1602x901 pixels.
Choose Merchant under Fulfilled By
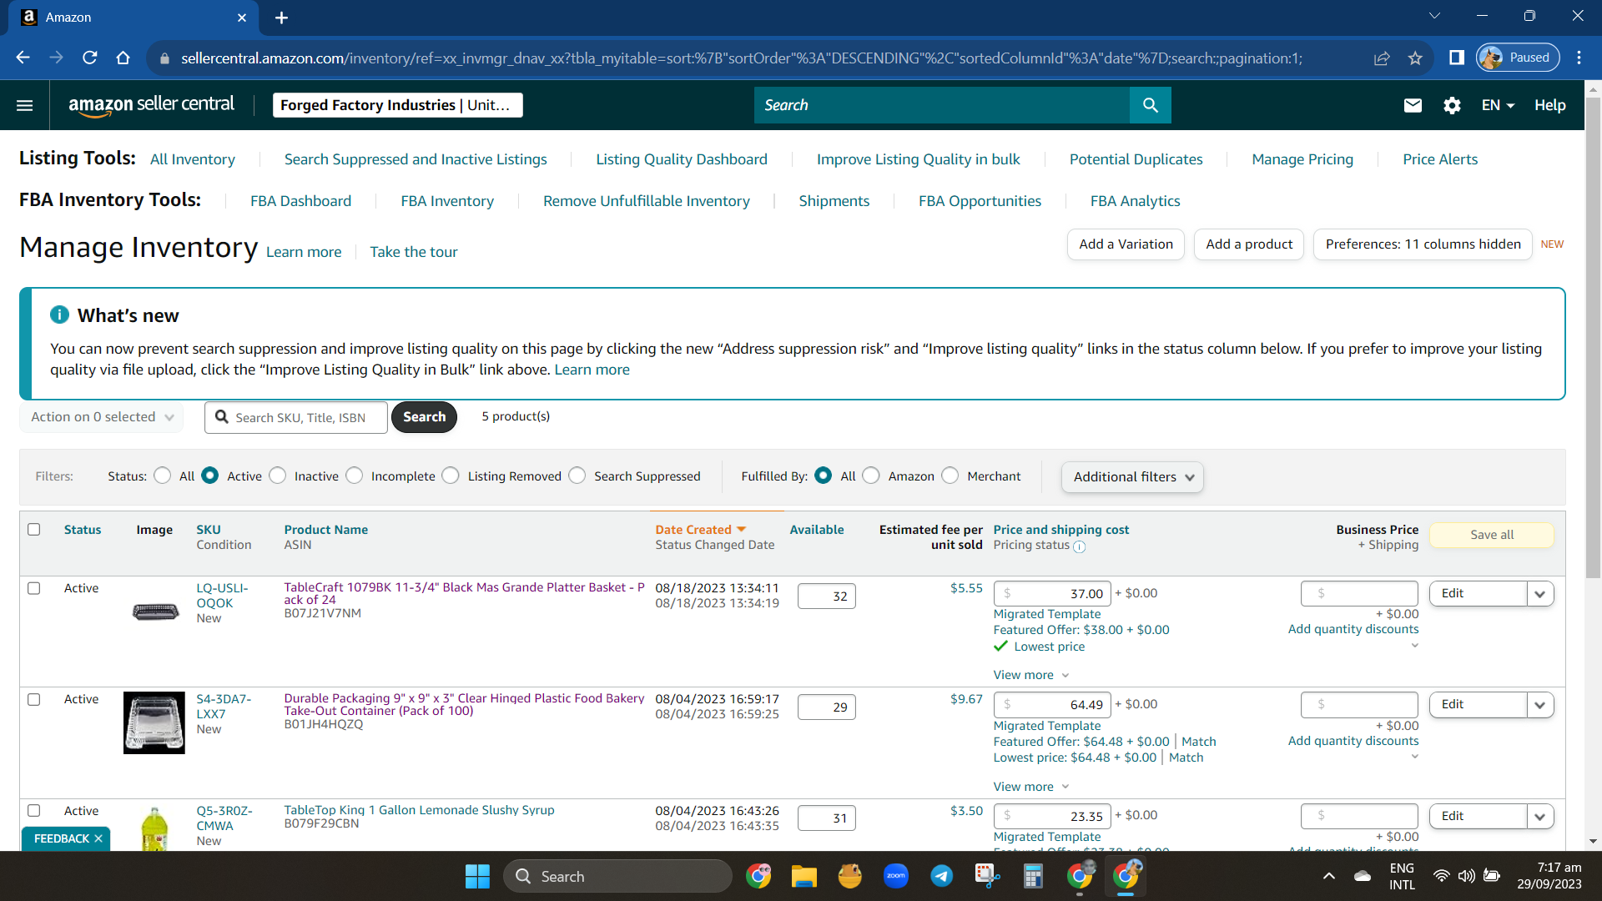(950, 476)
